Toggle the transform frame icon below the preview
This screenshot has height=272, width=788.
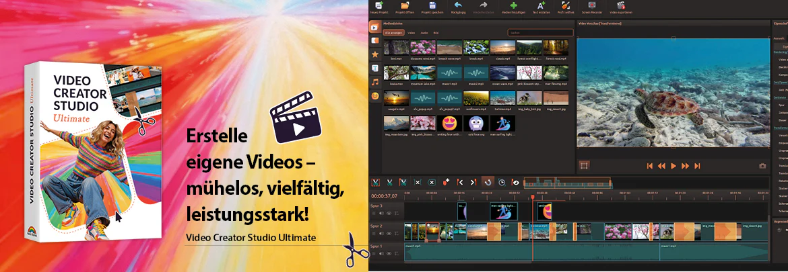tap(584, 165)
